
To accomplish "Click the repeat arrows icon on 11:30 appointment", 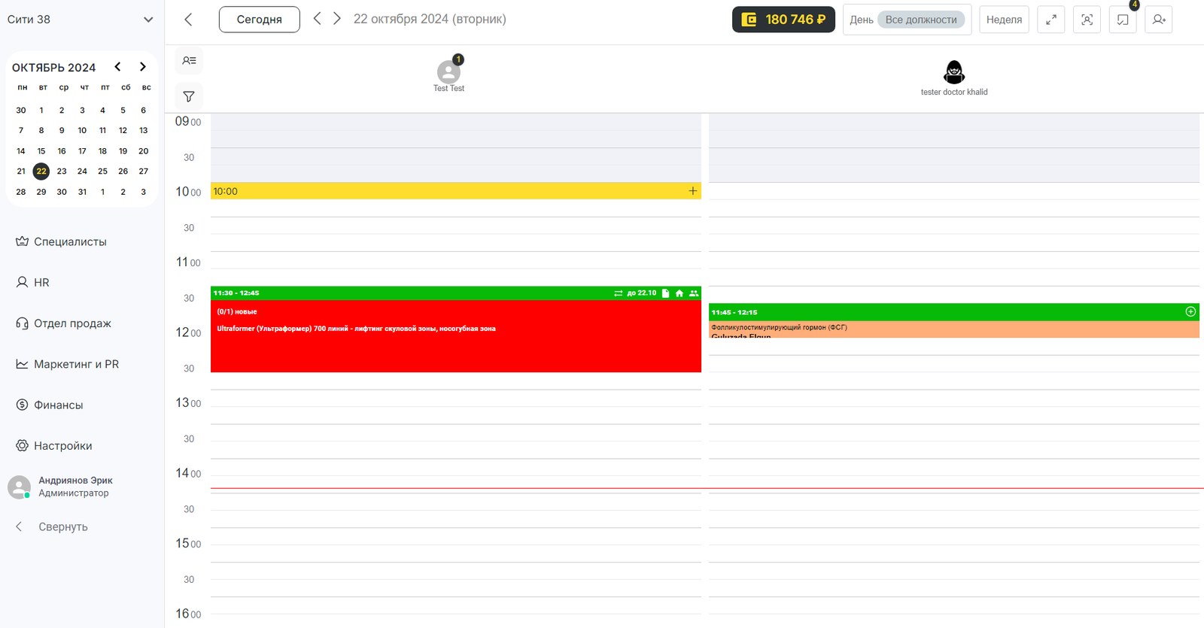I will pos(619,293).
